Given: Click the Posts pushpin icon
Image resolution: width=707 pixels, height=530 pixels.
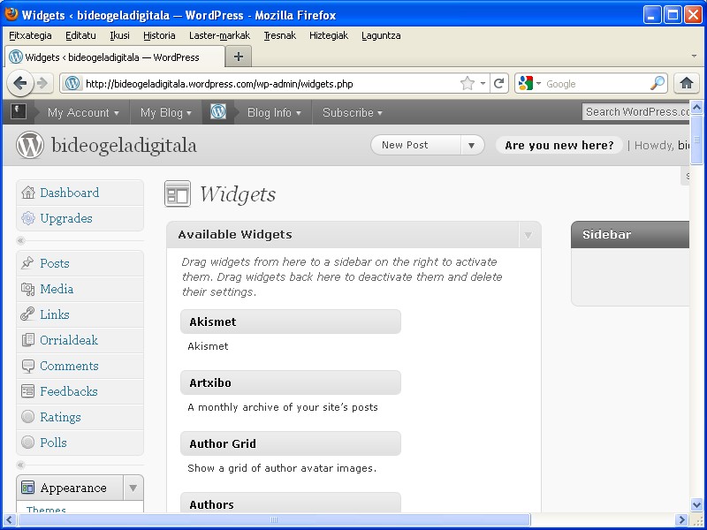Looking at the screenshot, I should tap(27, 262).
